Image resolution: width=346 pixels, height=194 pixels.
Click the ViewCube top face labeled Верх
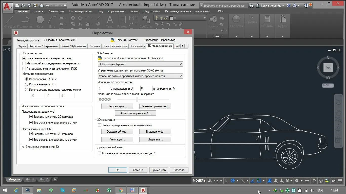(328, 67)
